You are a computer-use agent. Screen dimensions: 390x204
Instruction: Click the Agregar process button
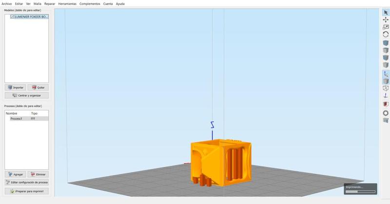[16, 174]
